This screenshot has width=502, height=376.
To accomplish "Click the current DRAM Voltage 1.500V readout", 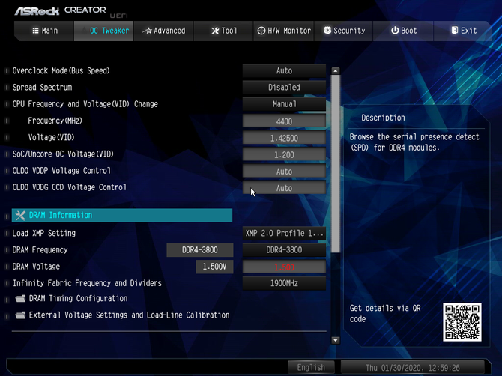I will pyautogui.click(x=214, y=267).
